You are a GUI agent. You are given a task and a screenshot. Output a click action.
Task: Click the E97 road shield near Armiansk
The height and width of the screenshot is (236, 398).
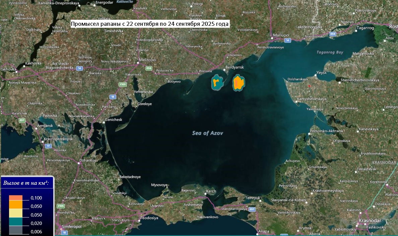(22, 120)
